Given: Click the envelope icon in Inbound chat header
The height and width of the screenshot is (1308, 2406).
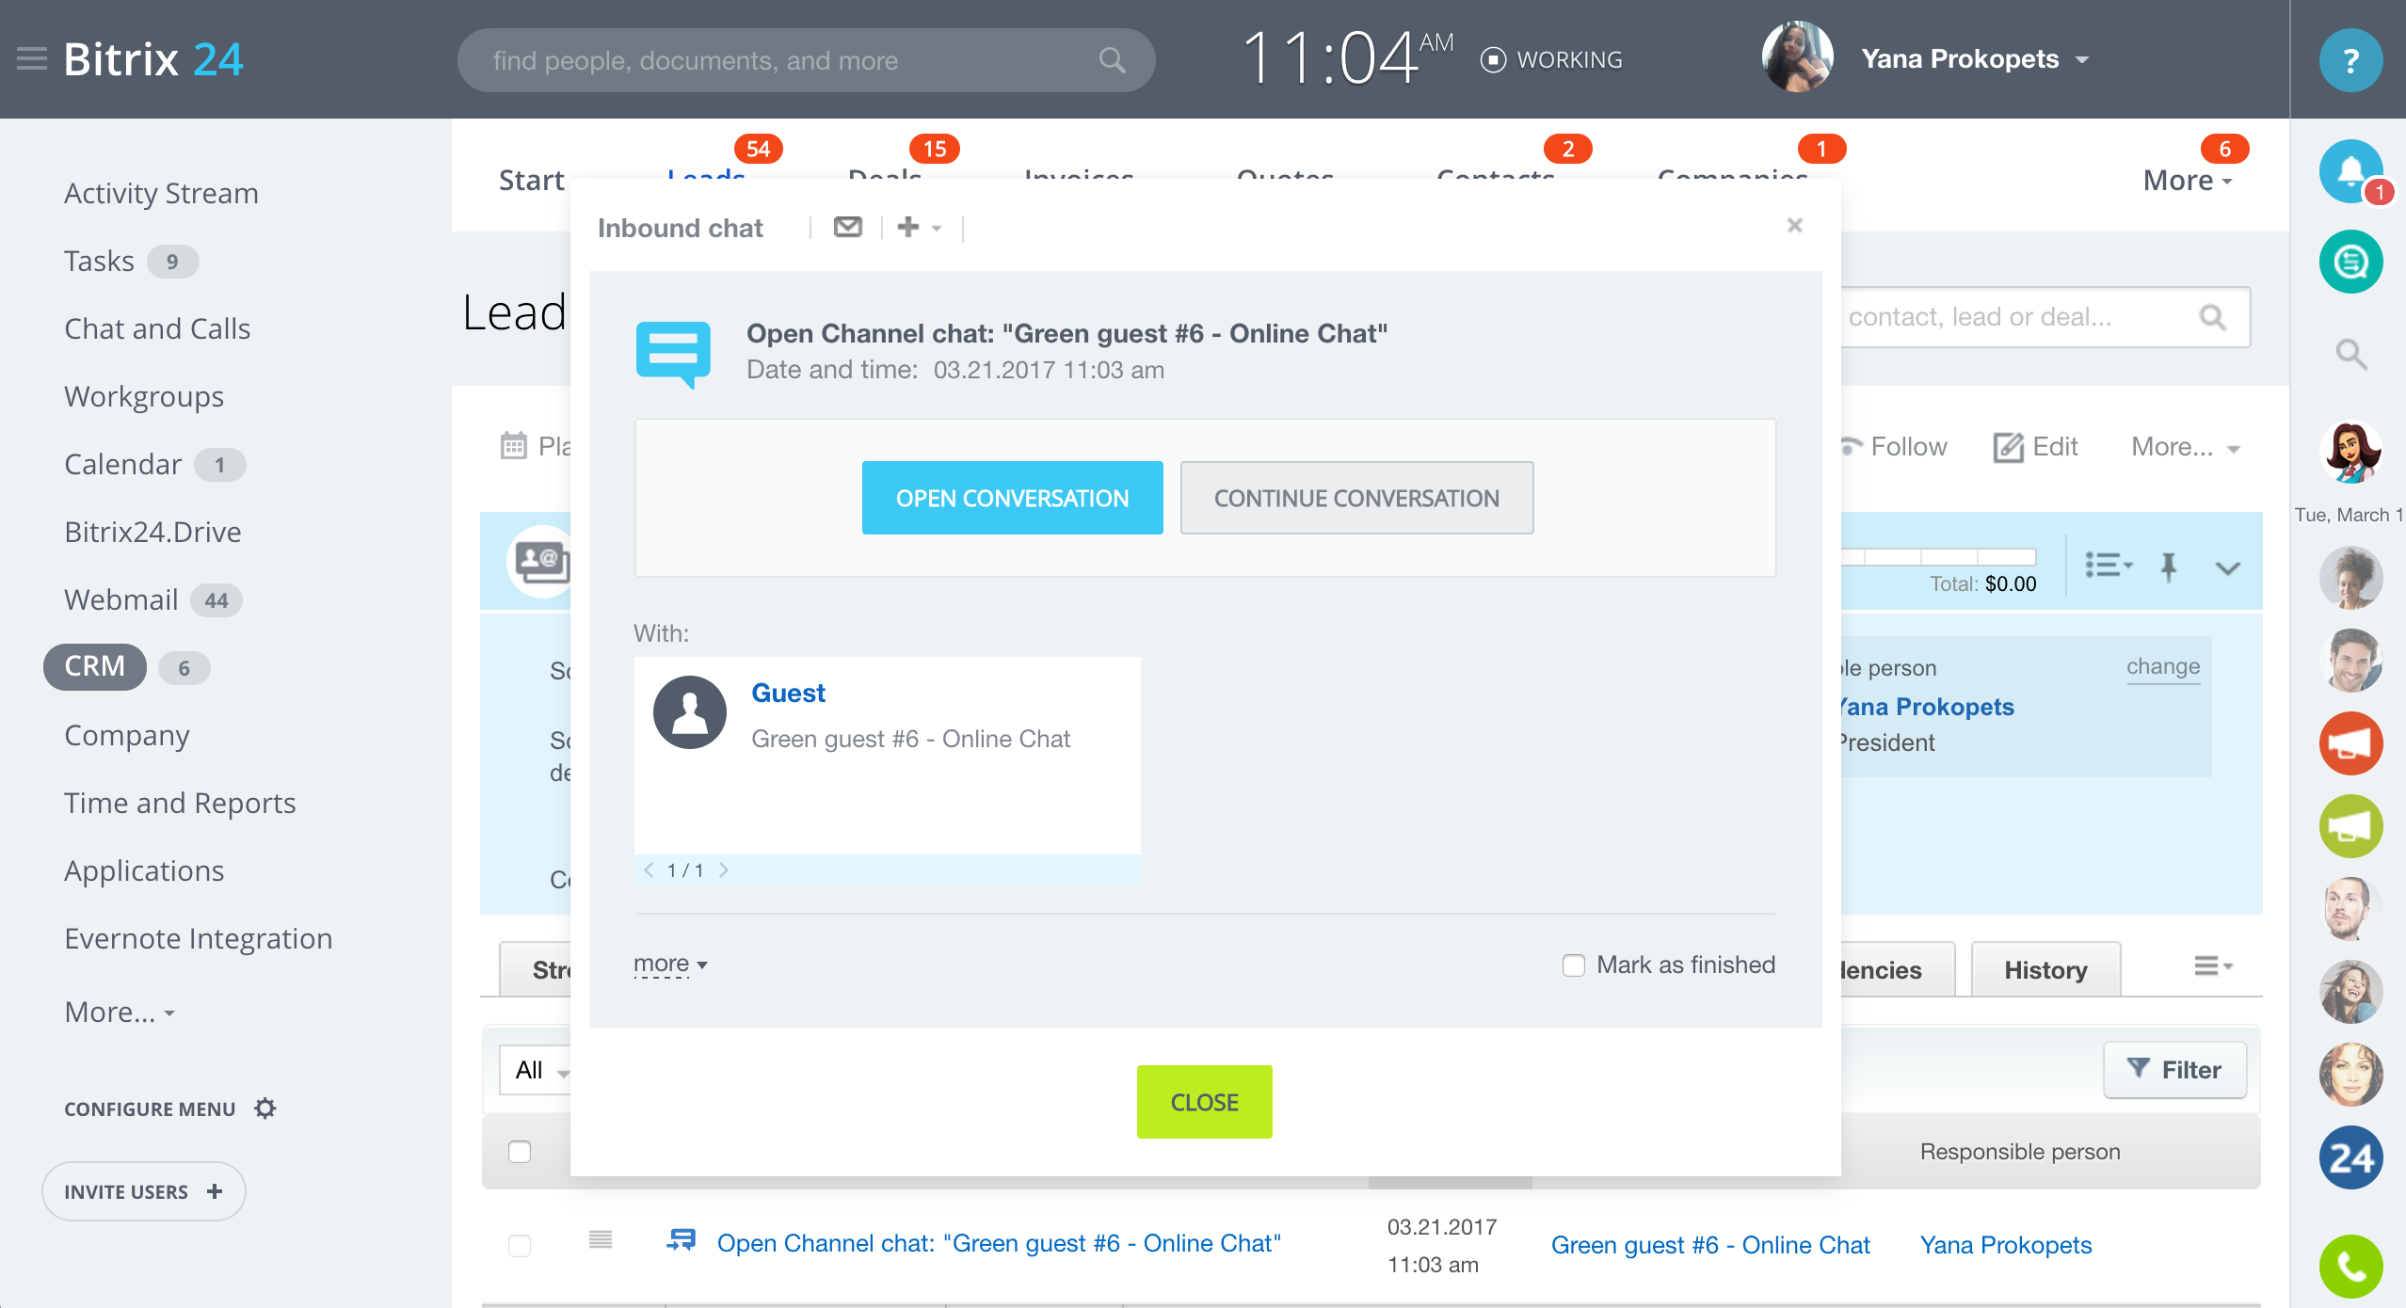Looking at the screenshot, I should coord(847,227).
